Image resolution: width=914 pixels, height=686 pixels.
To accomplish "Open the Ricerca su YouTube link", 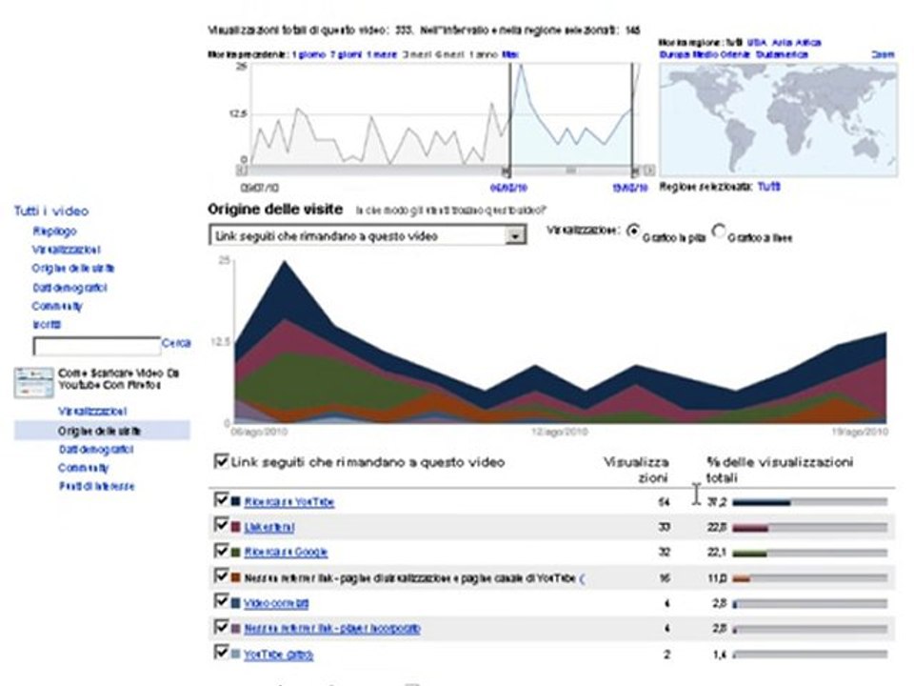I will tap(289, 502).
